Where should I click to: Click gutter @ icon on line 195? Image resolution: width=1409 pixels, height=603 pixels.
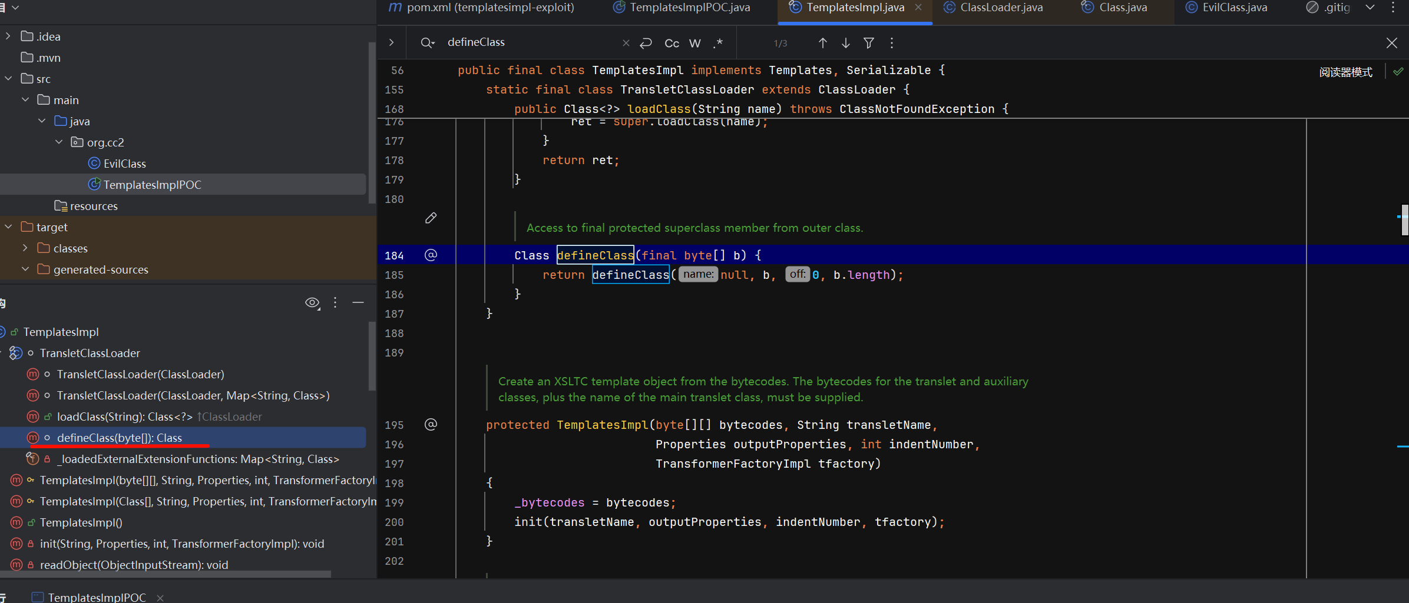pos(431,425)
